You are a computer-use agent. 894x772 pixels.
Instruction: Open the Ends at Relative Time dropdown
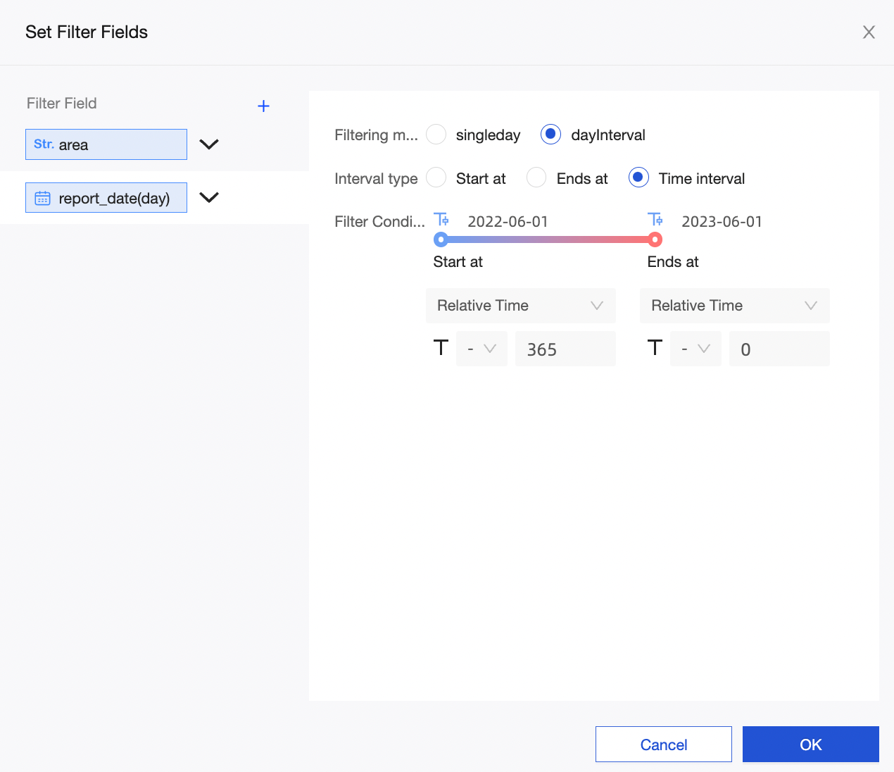pyautogui.click(x=734, y=306)
